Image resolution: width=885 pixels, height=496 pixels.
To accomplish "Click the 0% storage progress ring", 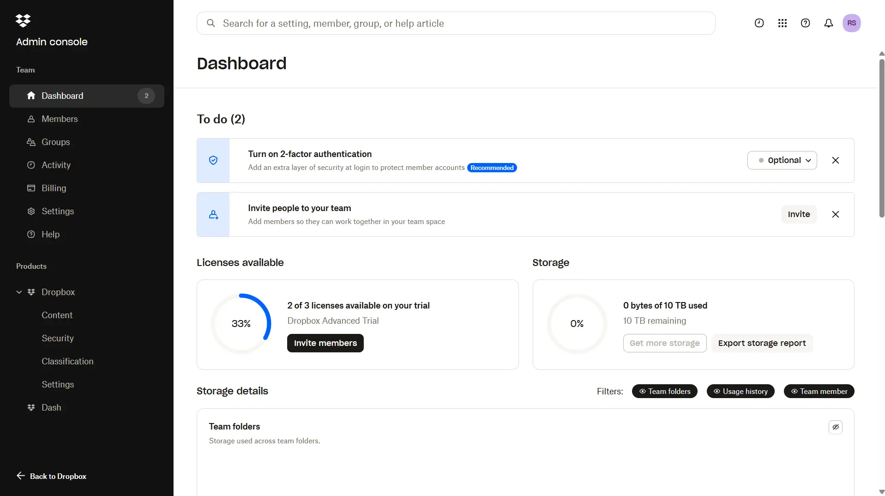I will [x=577, y=324].
